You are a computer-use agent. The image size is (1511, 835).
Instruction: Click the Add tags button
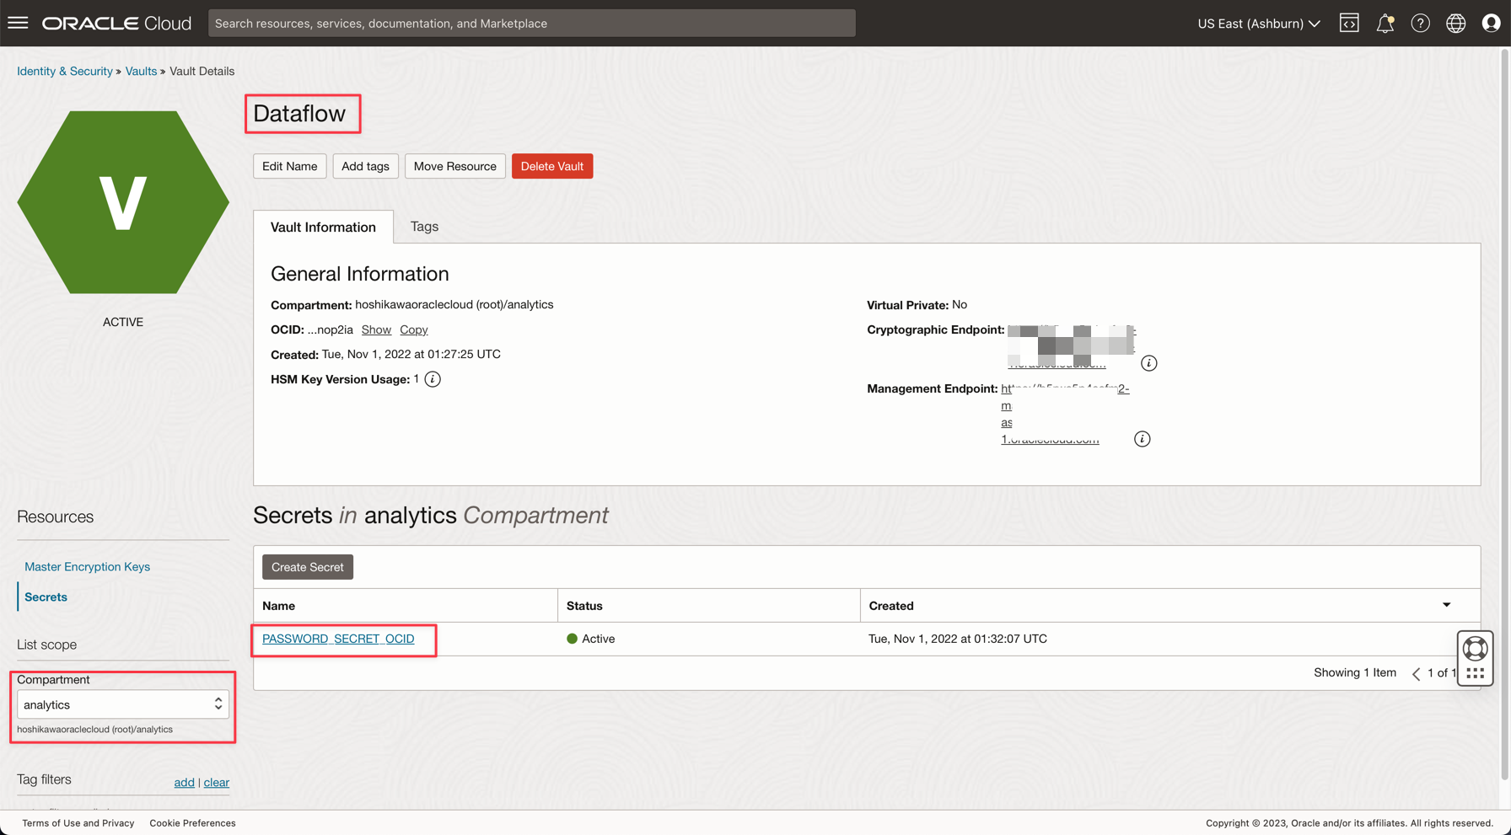365,166
